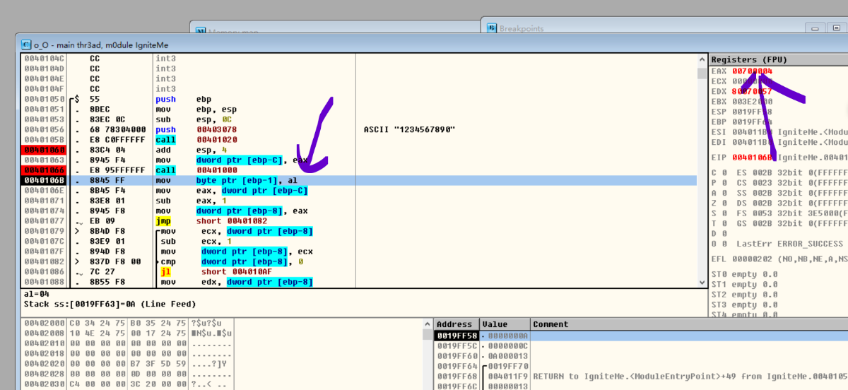The image size is (848, 390).
Task: Select the 'call 00401000' instruction
Action: (198, 170)
